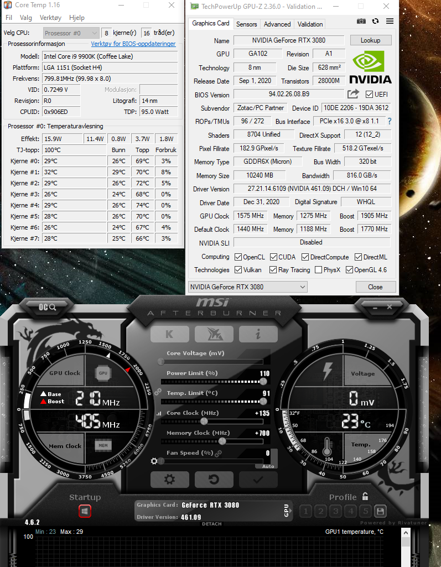Viewport: 441px width, 567px height.
Task: Click Afterburner information i icon
Action: [258, 334]
